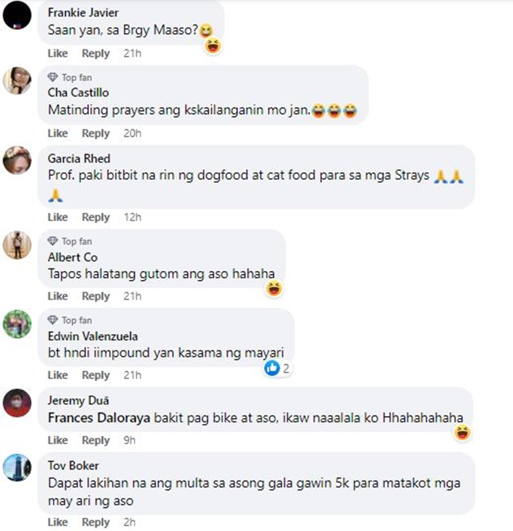Reply to Tov Boker's comment
The height and width of the screenshot is (531, 513).
[96, 522]
